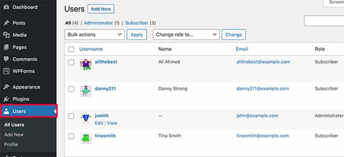Open Add New in the Users submenu

[14, 135]
